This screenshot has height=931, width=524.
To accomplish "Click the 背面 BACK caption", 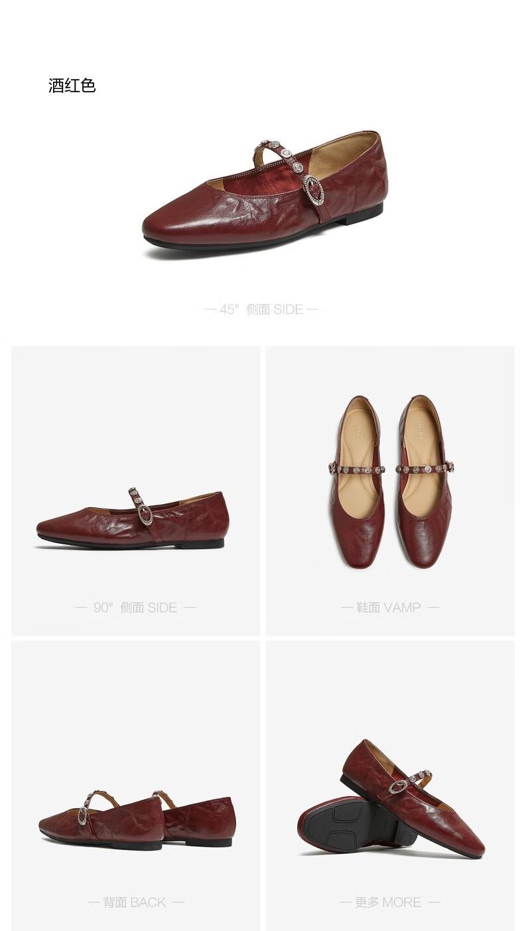I will (x=135, y=902).
